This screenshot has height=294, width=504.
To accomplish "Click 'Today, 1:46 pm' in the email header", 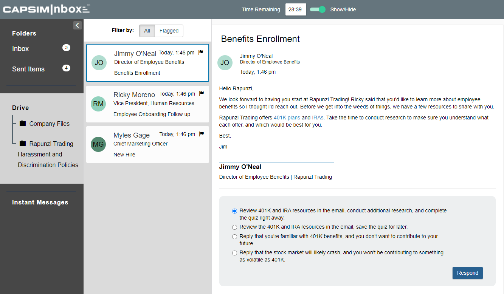I will pos(258,72).
